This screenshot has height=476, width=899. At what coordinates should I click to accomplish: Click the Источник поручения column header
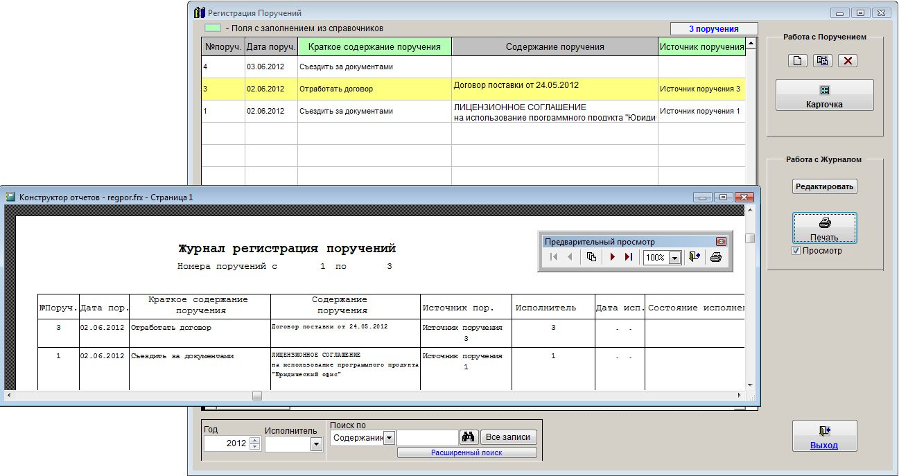tap(701, 47)
